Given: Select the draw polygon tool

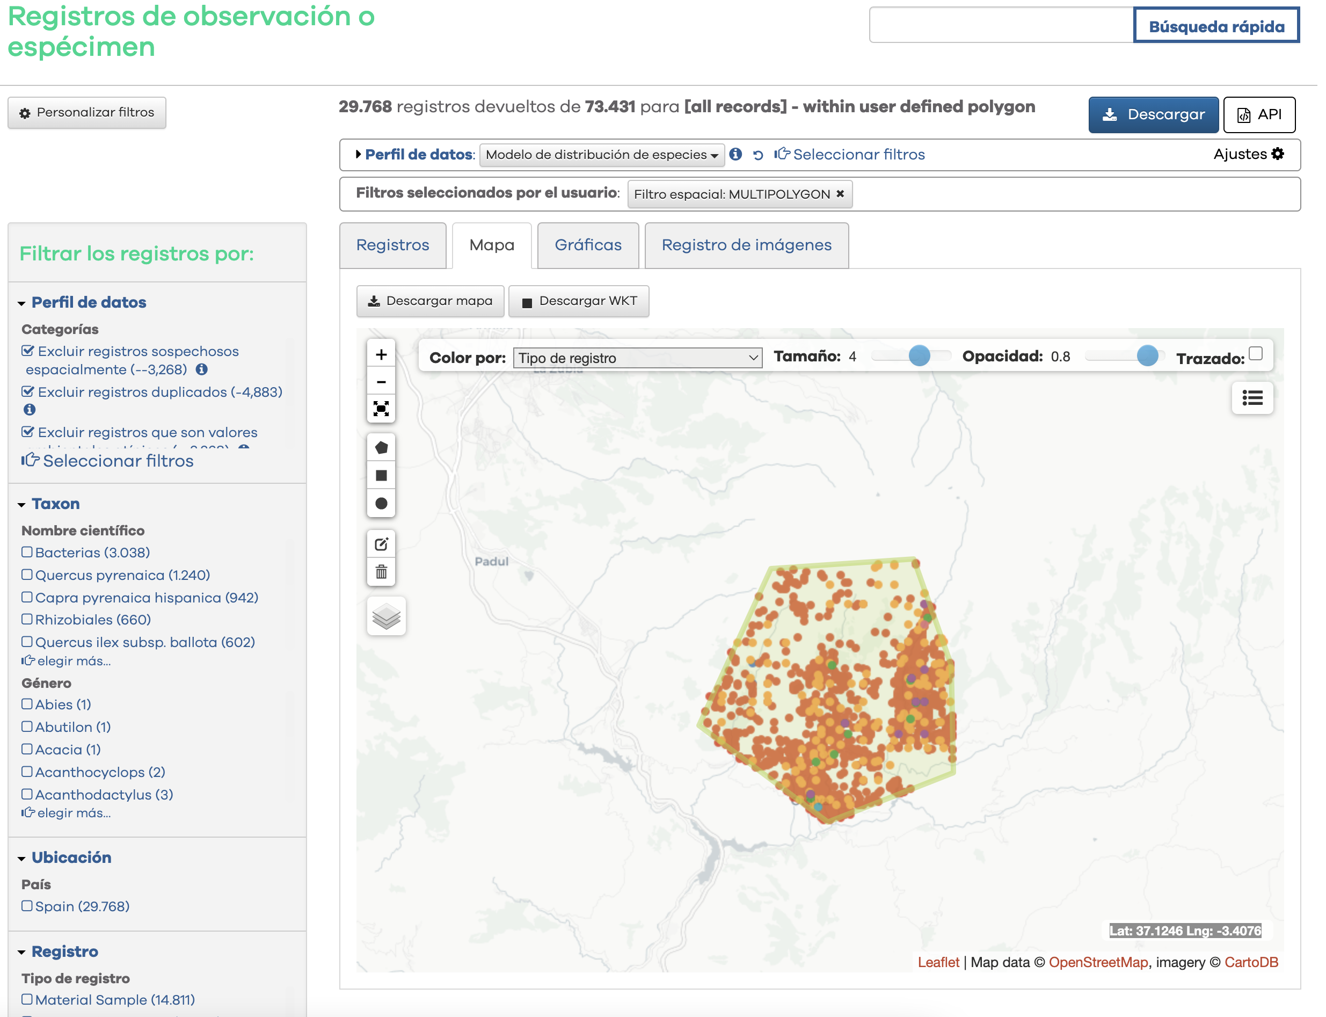Looking at the screenshot, I should click(381, 448).
